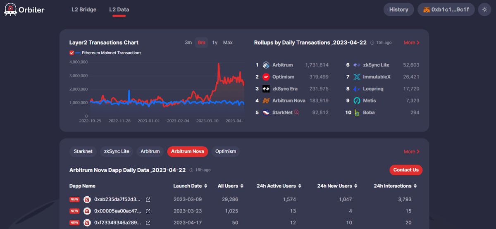Click the zkSync Lite rollup icon
Screen dimensions: 496x229
(x=357, y=65)
